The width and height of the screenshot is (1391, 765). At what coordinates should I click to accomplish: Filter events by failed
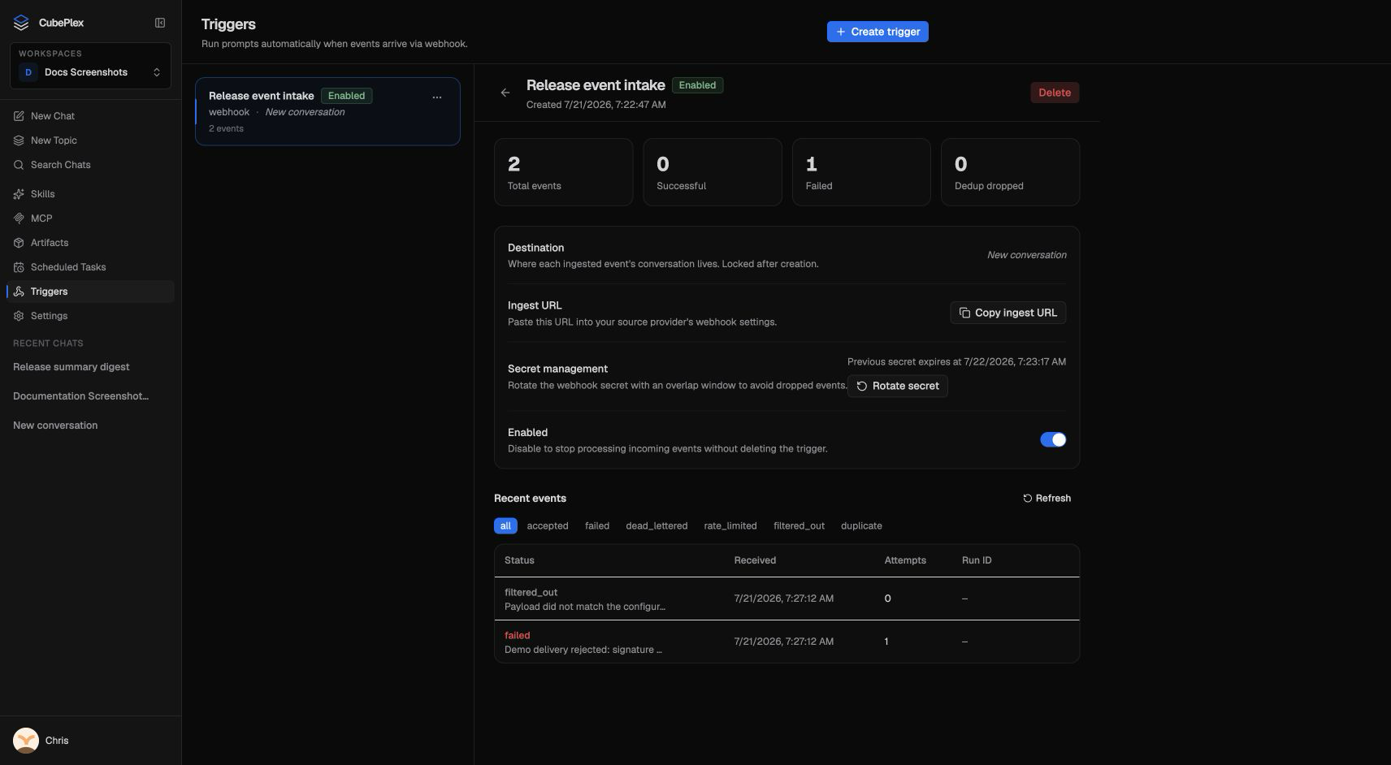click(x=597, y=526)
